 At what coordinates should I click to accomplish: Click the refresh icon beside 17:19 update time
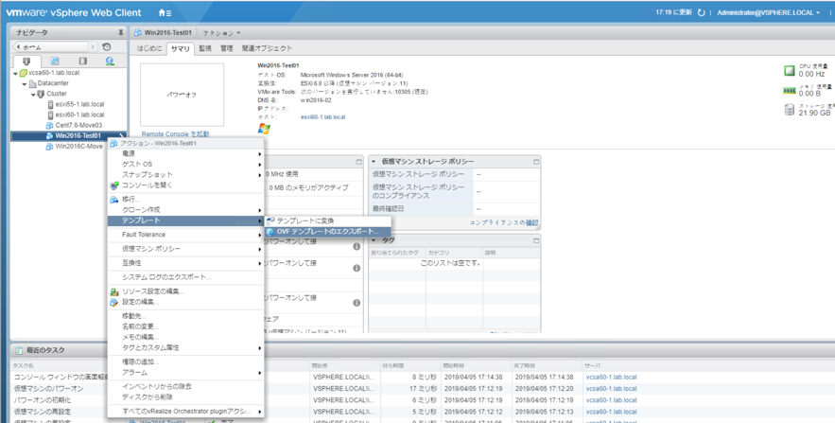(x=701, y=13)
